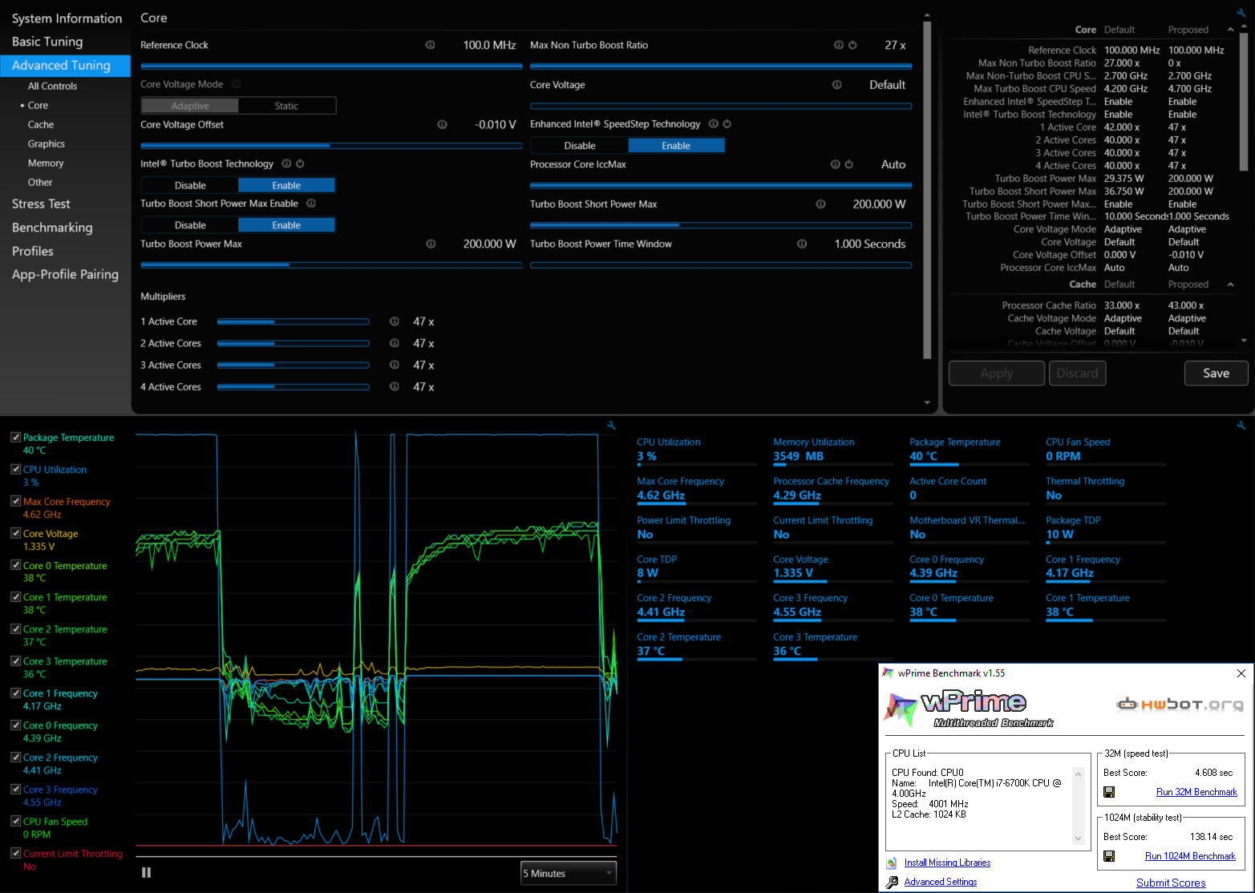Toggle Max Core Frequency graph checkbox

click(x=15, y=501)
